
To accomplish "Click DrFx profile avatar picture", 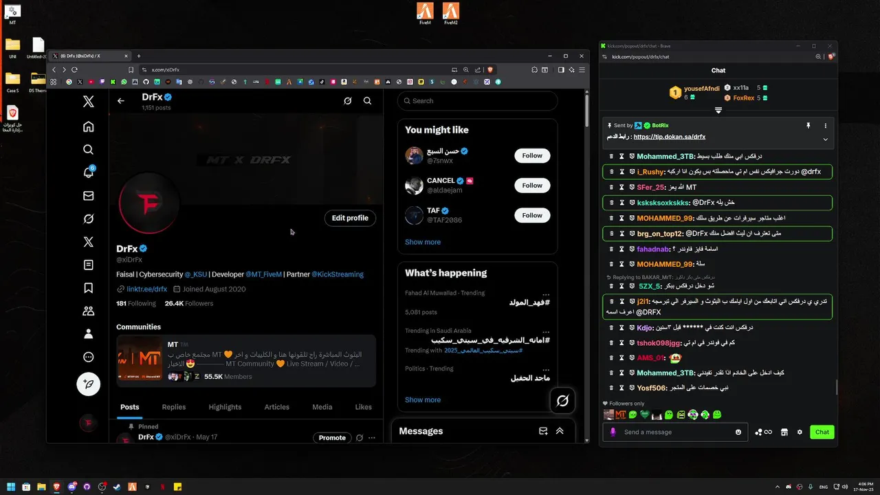I will [149, 204].
